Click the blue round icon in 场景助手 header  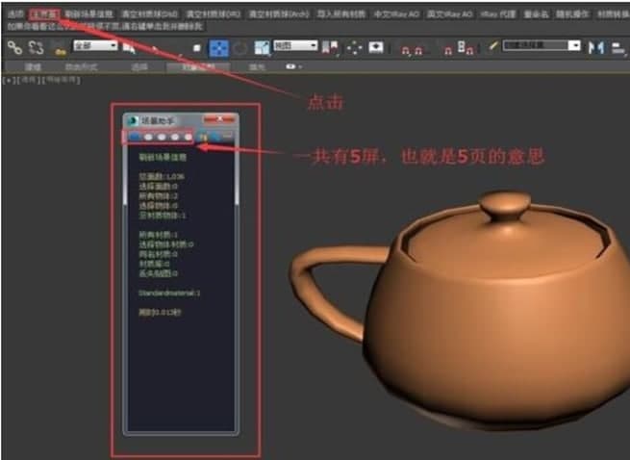pyautogui.click(x=215, y=138)
